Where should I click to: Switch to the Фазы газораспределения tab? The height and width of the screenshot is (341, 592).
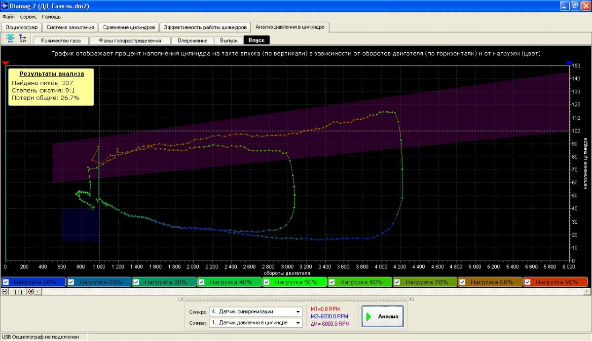[x=129, y=40]
